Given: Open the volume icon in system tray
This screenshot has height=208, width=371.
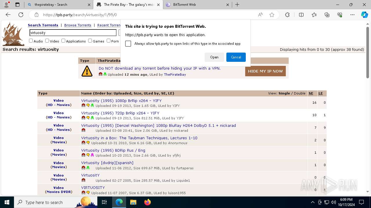Looking at the screenshot, I should (x=333, y=202).
